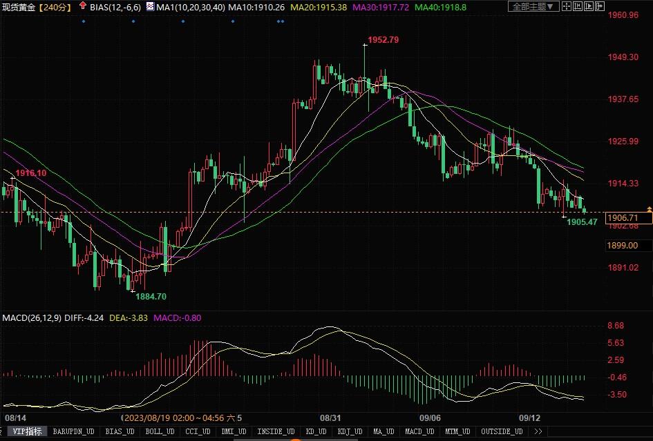The height and width of the screenshot is (441, 653).
Task: Click the BIAS(12,-6,6) indicator label
Action: [x=115, y=7]
